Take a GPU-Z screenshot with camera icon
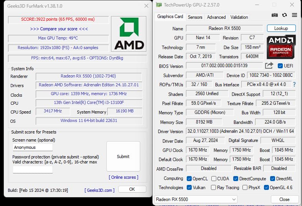 [x=275, y=15]
